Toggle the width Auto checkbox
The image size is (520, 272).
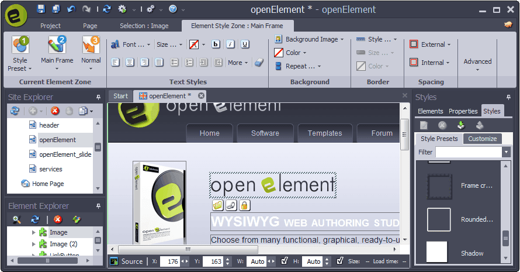click(x=285, y=261)
